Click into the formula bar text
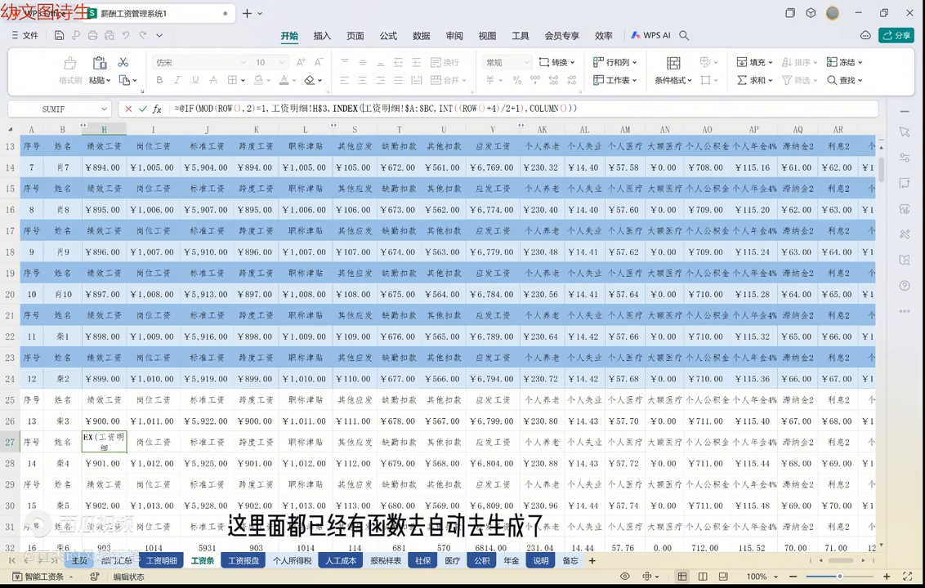925x588 pixels. pos(523,109)
